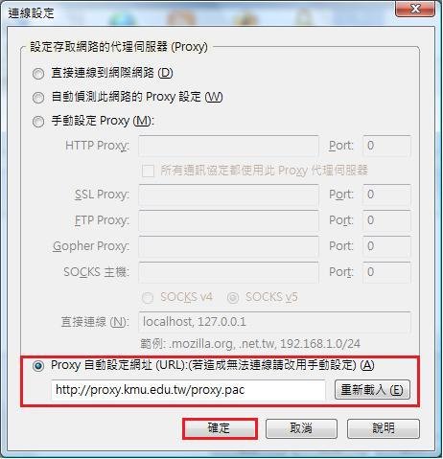
Task: Select the SOCKS v4 radio option
Action: click(148, 298)
